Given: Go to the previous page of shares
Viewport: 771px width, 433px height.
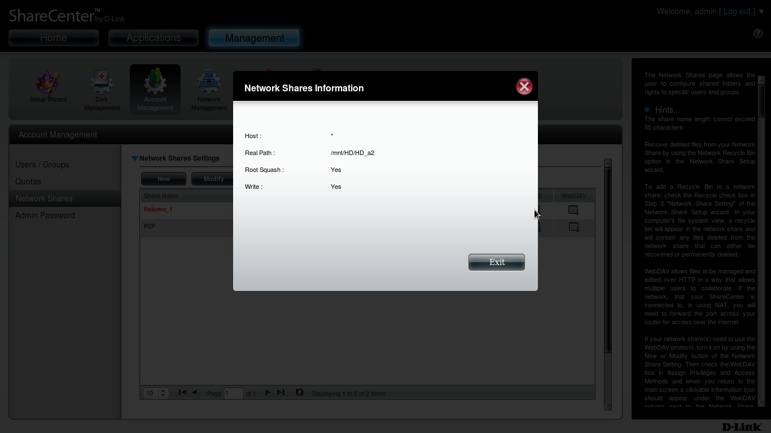Looking at the screenshot, I should [x=195, y=392].
